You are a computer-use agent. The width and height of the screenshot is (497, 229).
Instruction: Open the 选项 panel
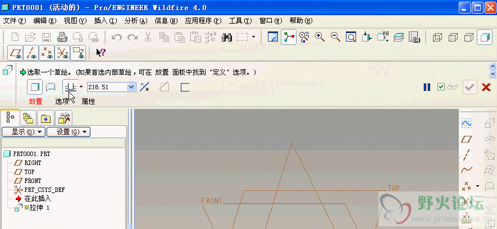tap(62, 102)
